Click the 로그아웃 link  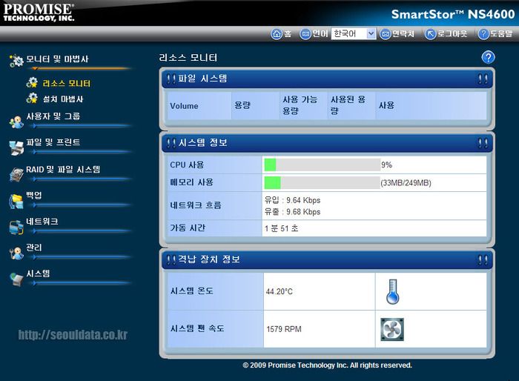click(452, 34)
